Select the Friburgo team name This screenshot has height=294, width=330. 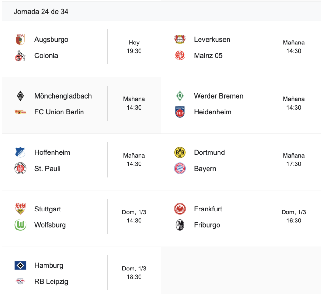coord(207,225)
